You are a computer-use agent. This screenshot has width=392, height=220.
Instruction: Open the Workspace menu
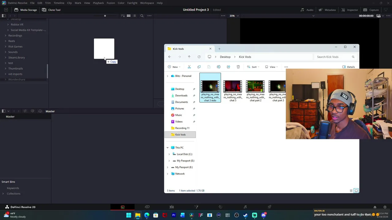click(147, 3)
